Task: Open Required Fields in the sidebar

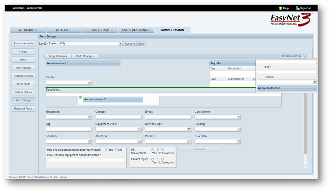Action: pyautogui.click(x=24, y=109)
